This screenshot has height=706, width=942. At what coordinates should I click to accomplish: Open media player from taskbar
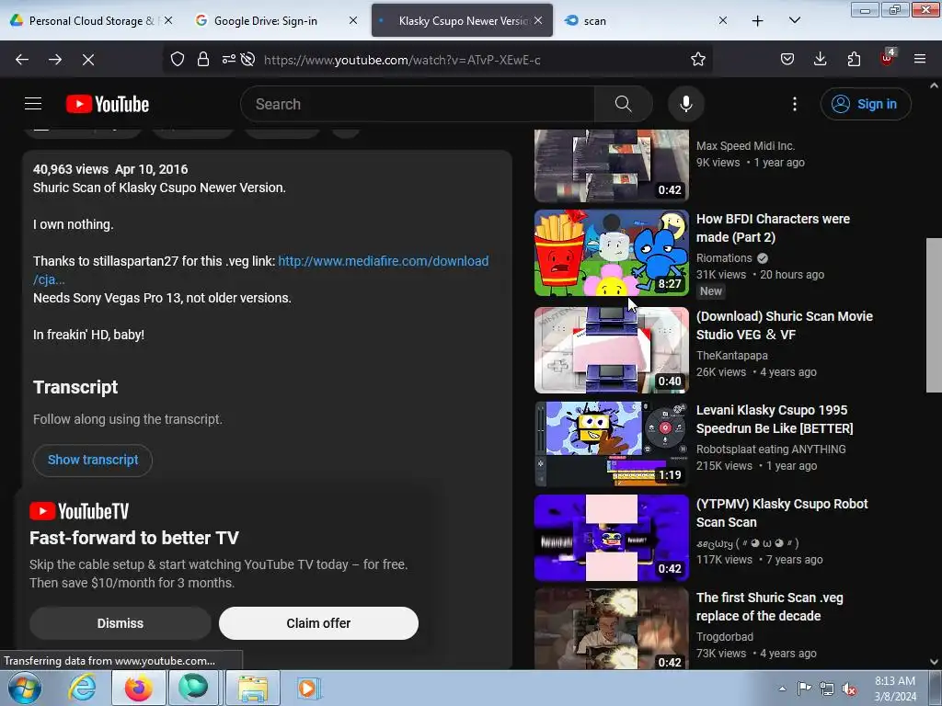coord(308,688)
